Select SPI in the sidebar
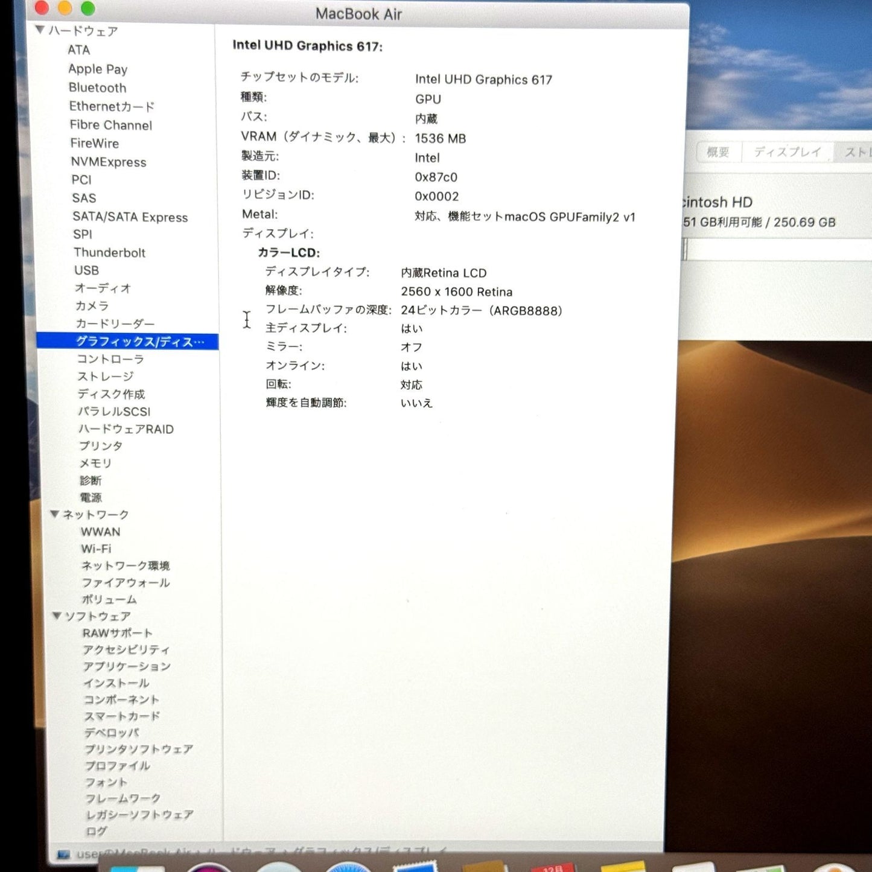Screen dimensions: 872x872 pyautogui.click(x=83, y=234)
